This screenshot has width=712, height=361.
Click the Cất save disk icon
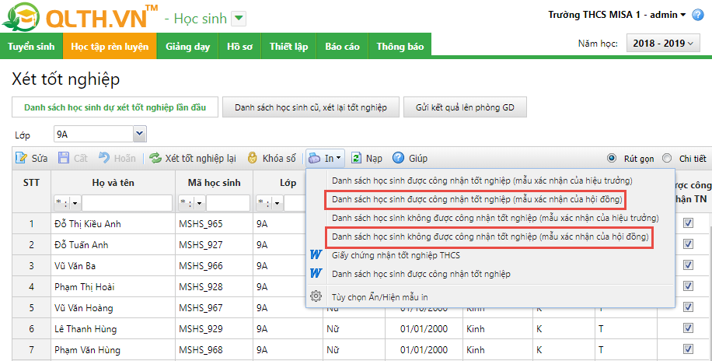pos(64,158)
